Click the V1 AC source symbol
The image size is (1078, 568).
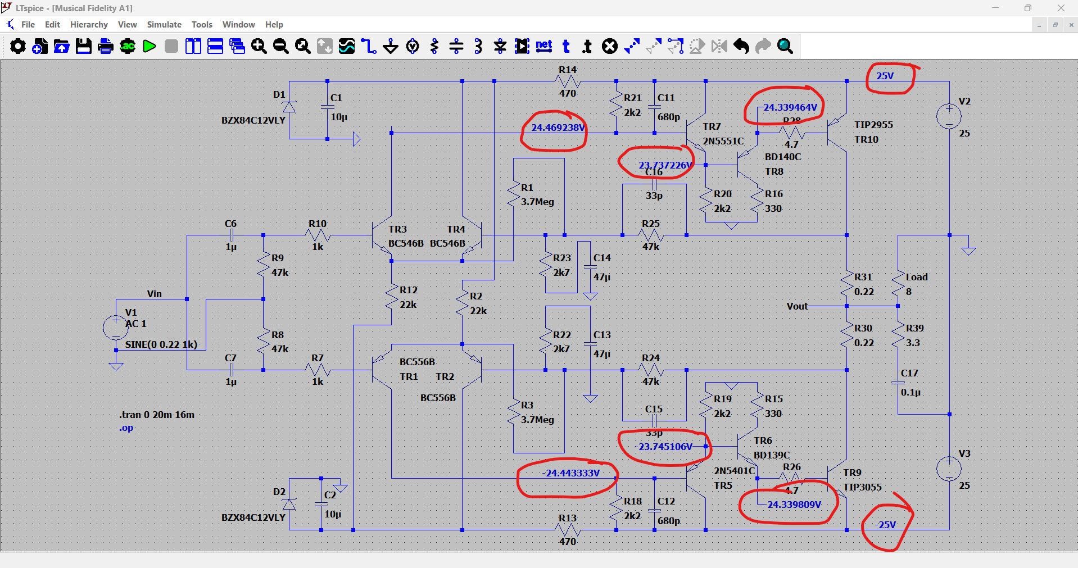click(x=116, y=328)
